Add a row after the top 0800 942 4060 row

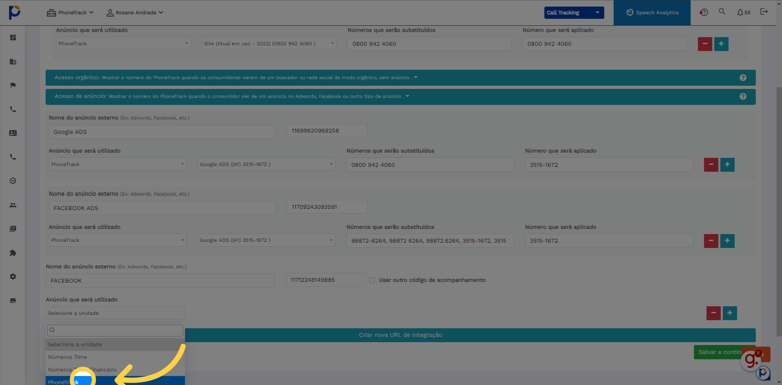point(721,44)
